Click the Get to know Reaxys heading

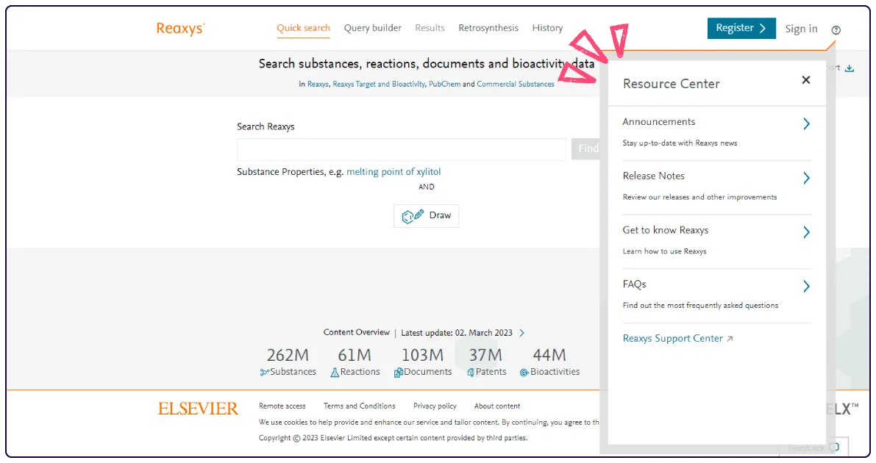(x=666, y=230)
